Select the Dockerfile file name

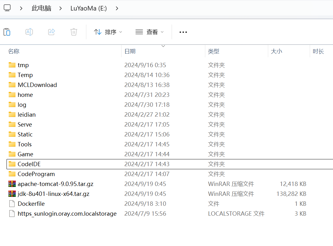[x=31, y=204]
